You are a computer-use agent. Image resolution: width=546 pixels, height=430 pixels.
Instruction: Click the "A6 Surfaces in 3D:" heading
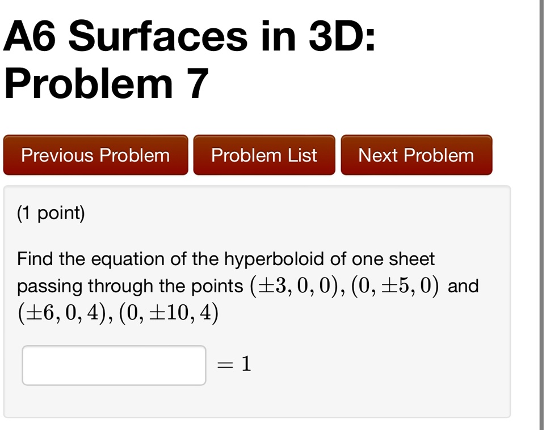[190, 36]
